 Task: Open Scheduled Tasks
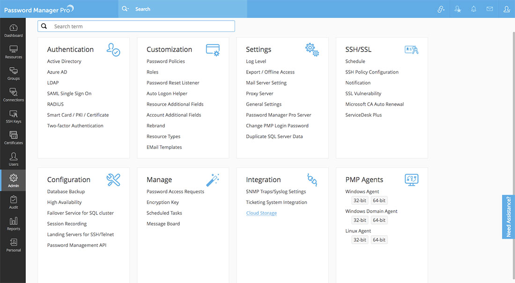[164, 213]
